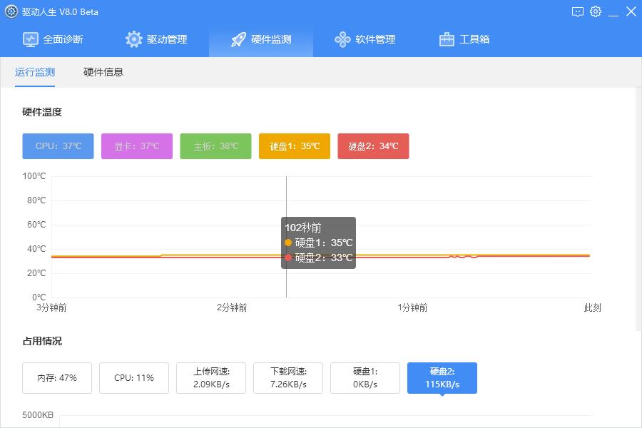Toggle the 显卡 temperature line
Viewport: 642px width, 428px height.
pos(137,146)
